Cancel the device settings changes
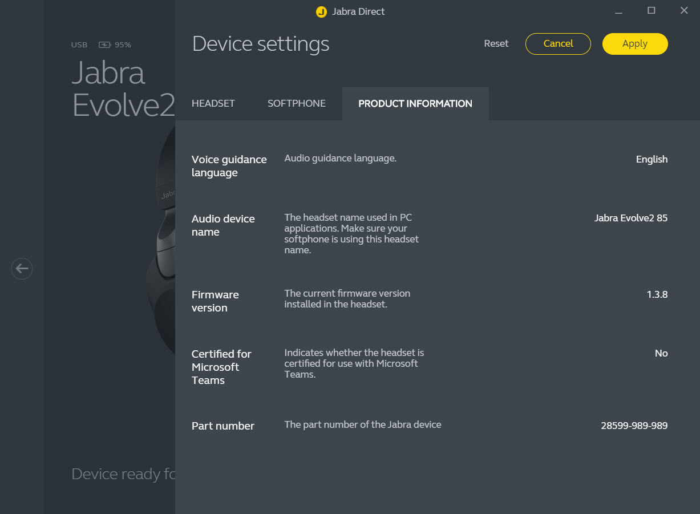Viewport: 700px width, 514px height. [x=558, y=44]
